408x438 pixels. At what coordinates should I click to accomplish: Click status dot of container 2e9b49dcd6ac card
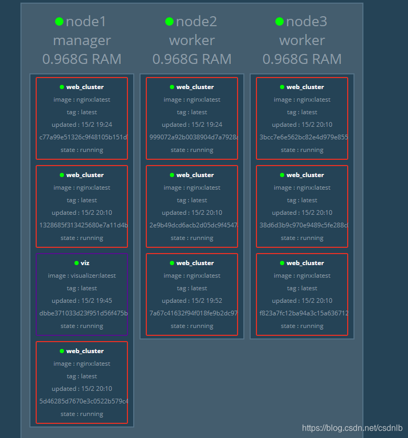tap(172, 175)
